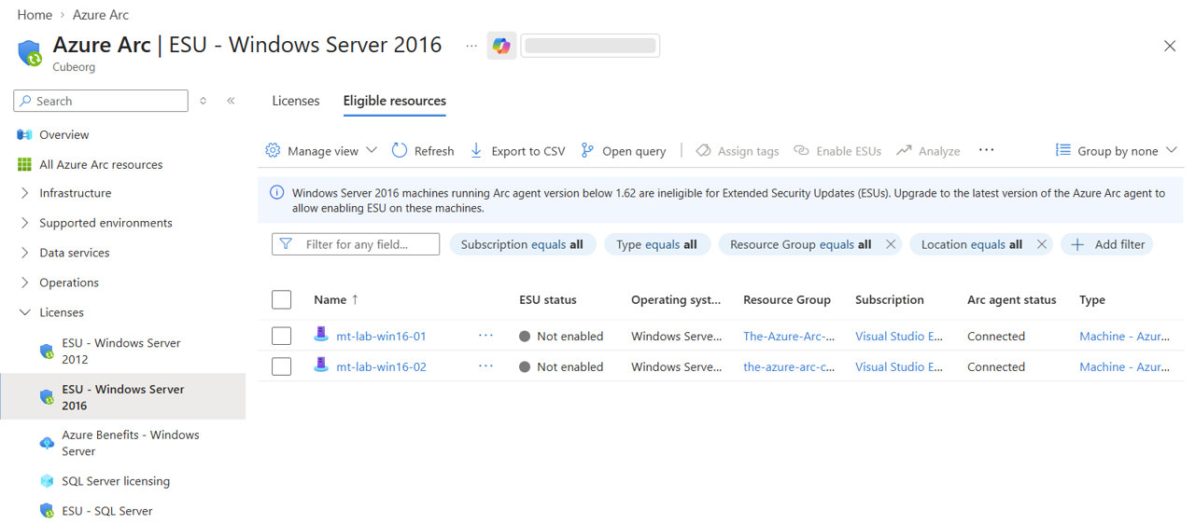Go to Azure Arc breadcrumb

tap(101, 15)
